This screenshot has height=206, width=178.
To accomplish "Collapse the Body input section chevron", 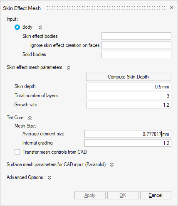I will [x=40, y=28].
